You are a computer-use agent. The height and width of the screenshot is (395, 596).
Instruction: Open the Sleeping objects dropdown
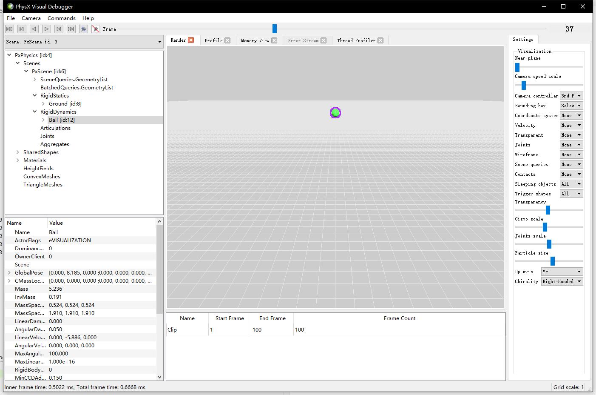571,184
